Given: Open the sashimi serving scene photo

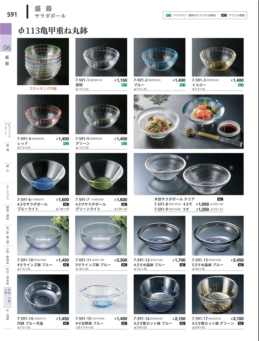Looking at the screenshot, I should (189, 122).
